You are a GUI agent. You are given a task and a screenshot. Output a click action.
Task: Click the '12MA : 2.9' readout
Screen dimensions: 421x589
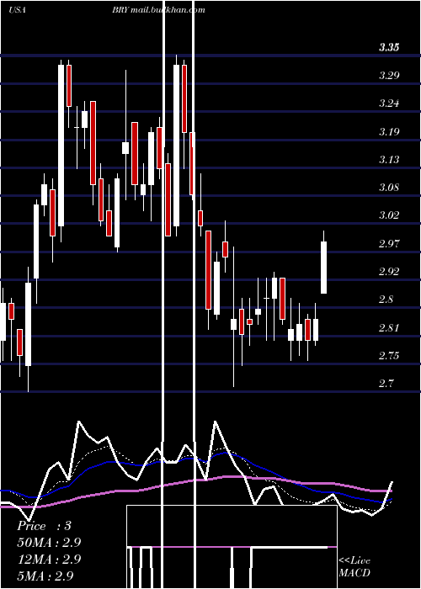click(x=49, y=560)
